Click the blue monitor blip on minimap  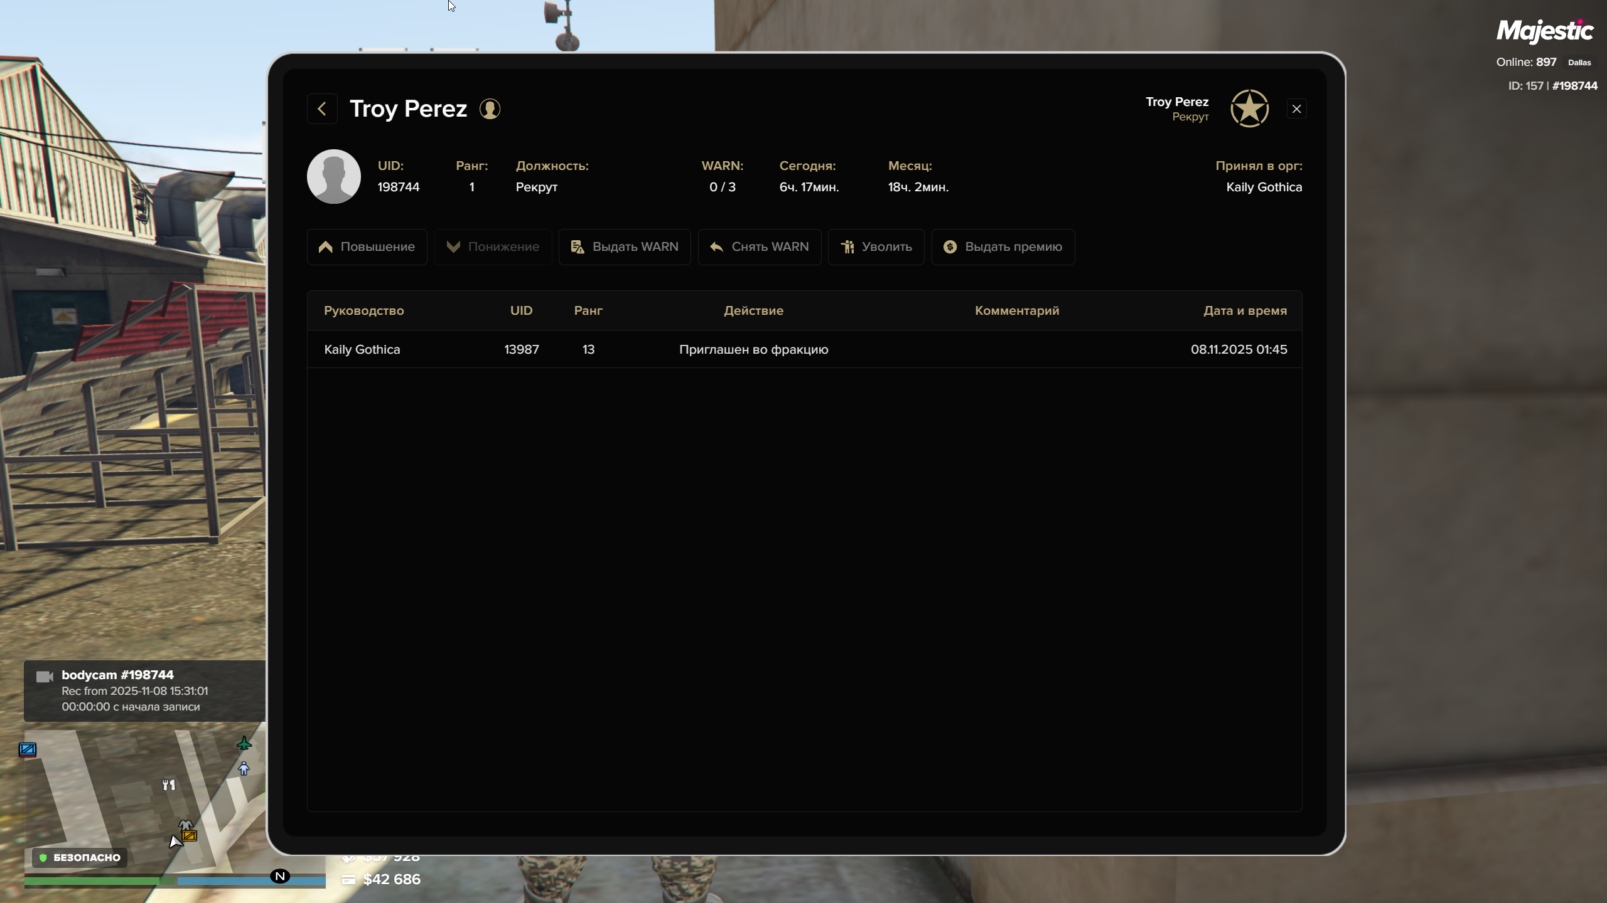tap(28, 749)
